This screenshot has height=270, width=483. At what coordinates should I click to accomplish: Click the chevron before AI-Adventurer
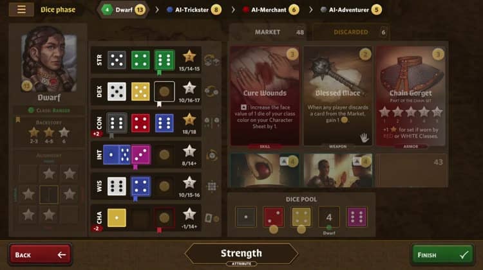311,10
